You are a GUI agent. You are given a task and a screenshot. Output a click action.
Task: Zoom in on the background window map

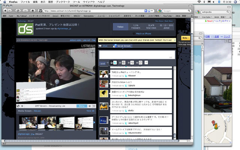coord(228,117)
